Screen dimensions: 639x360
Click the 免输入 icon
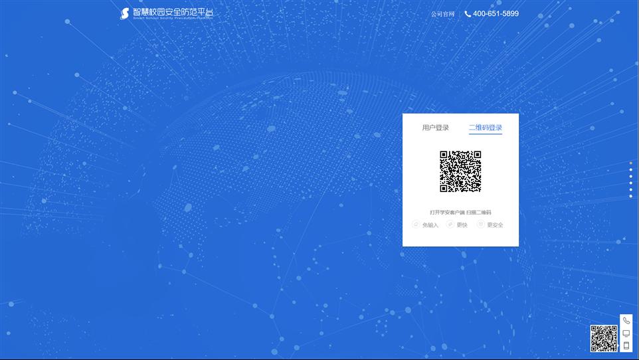(416, 225)
